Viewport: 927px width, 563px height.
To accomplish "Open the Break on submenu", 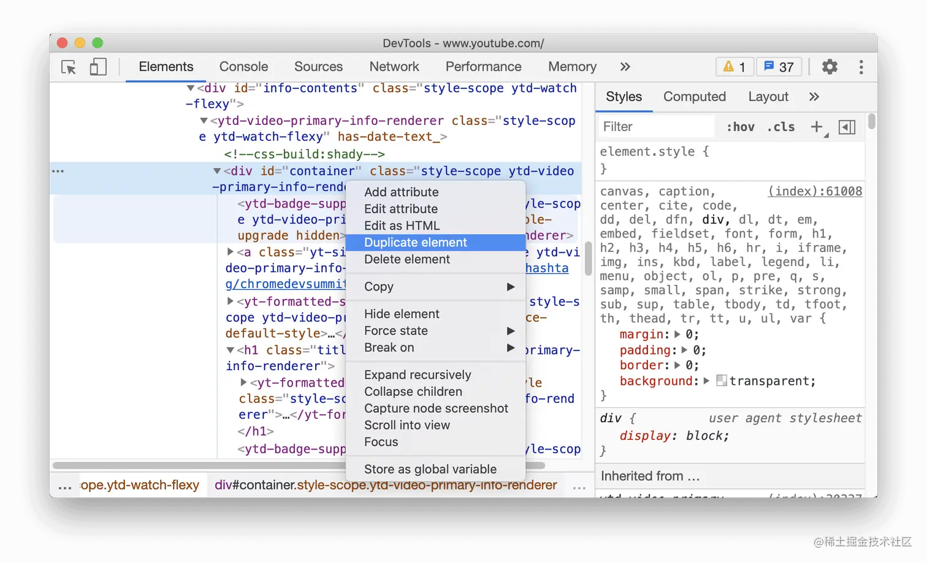I will coord(436,347).
